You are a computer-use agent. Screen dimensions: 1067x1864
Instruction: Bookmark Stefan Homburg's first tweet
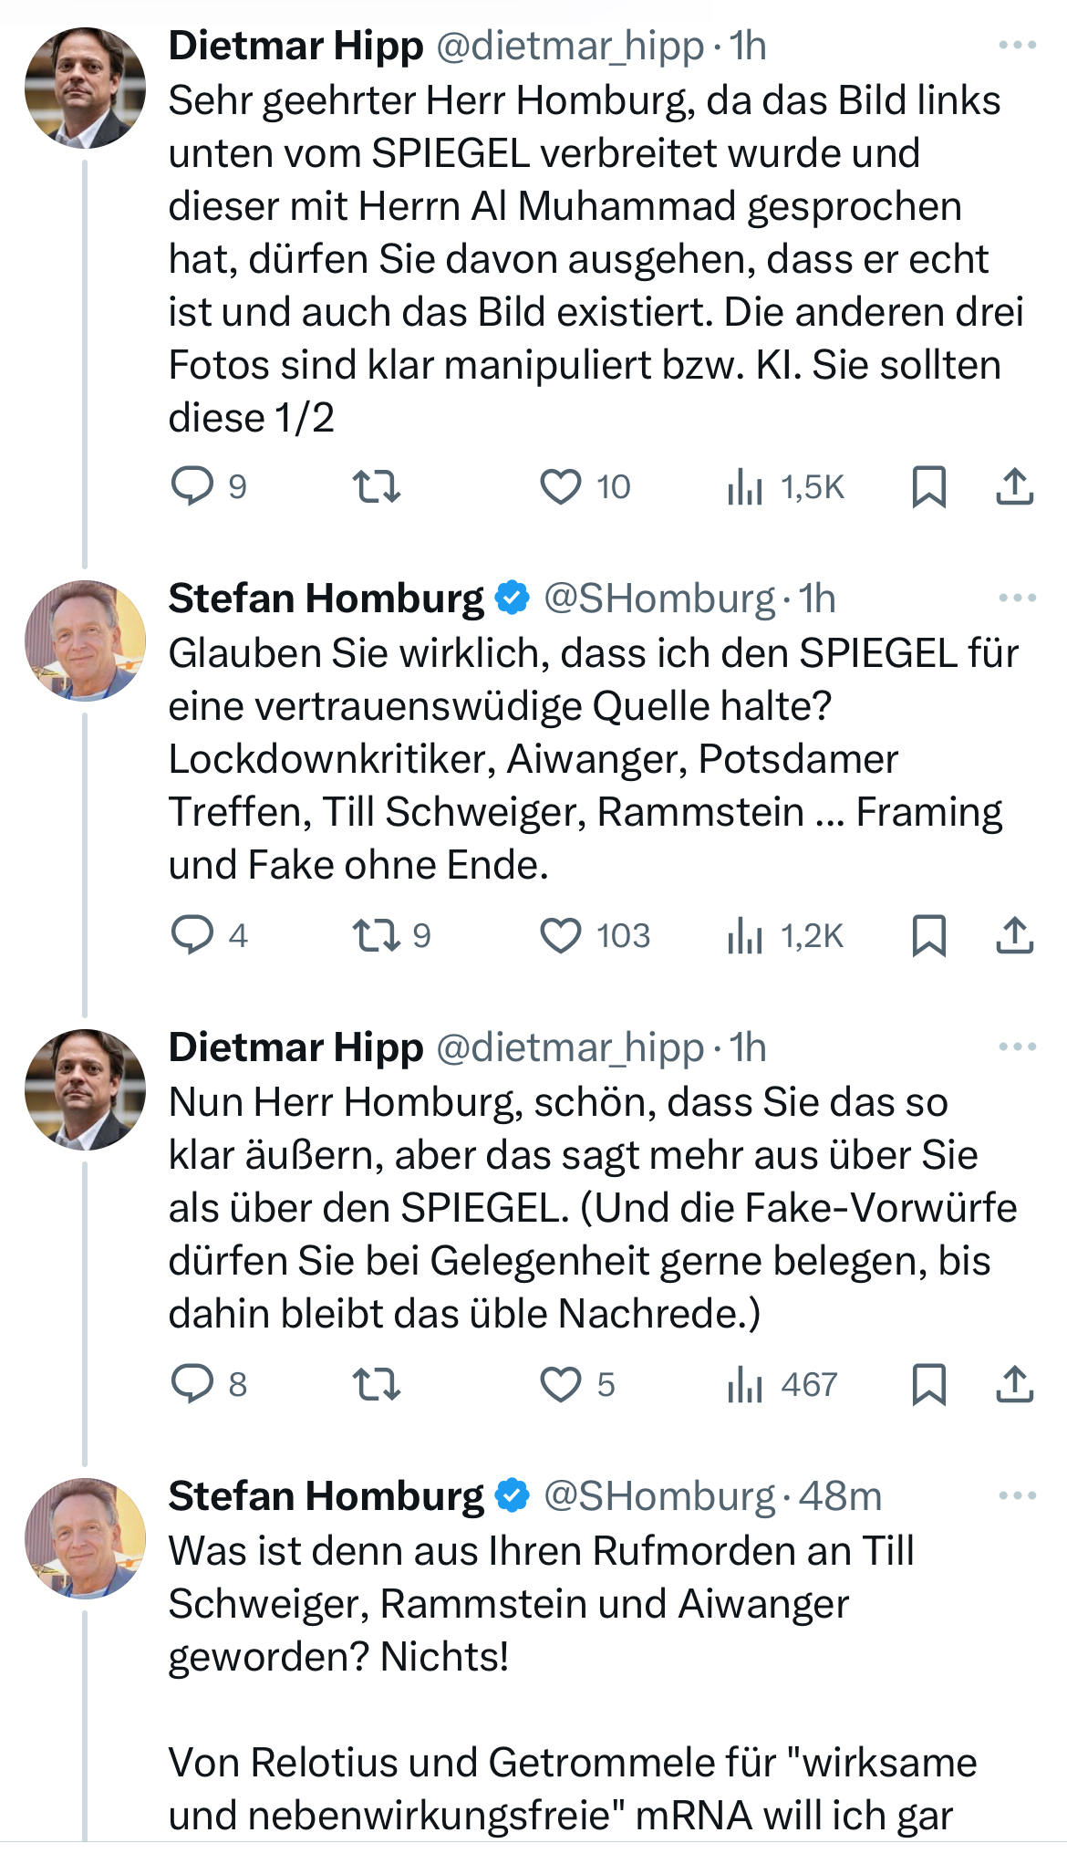[x=928, y=935]
